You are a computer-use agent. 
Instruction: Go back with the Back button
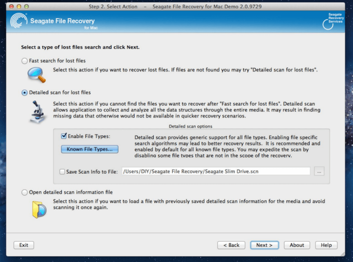(x=231, y=245)
